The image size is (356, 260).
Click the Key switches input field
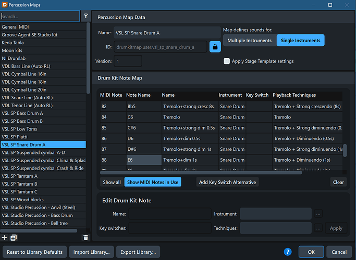[170, 228]
